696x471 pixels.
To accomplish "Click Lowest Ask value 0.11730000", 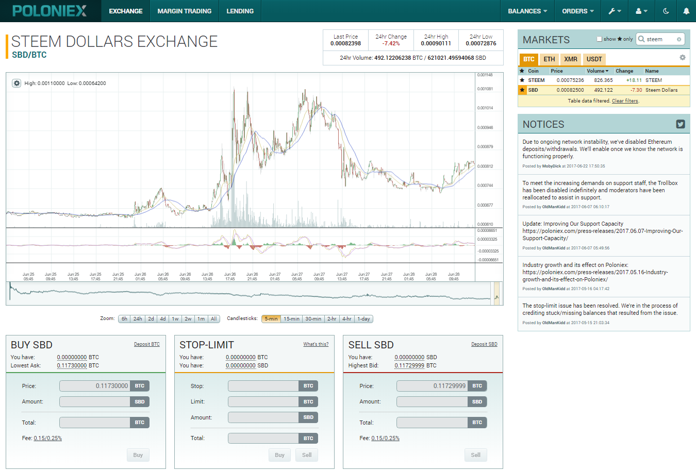I will [x=72, y=365].
